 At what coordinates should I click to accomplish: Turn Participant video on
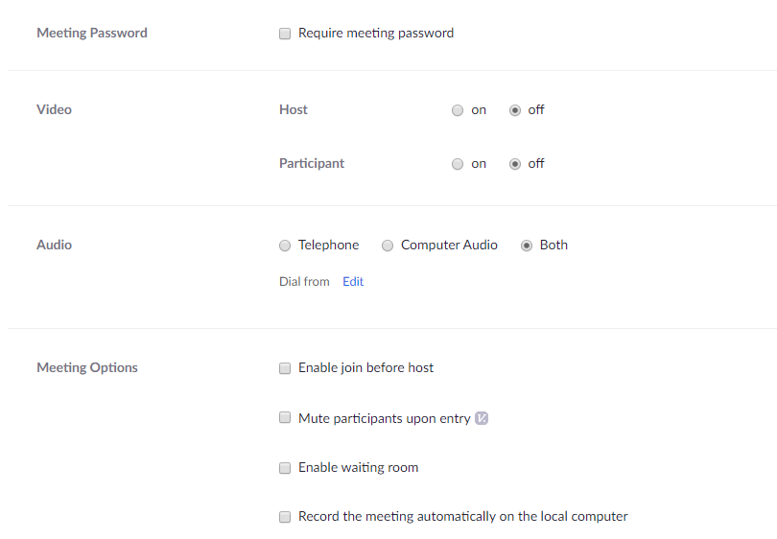[458, 164]
